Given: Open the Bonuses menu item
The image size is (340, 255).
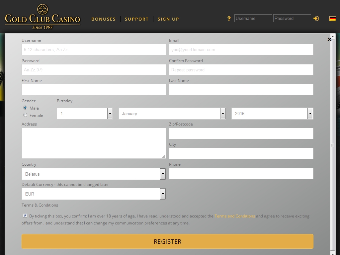Looking at the screenshot, I should click(104, 19).
